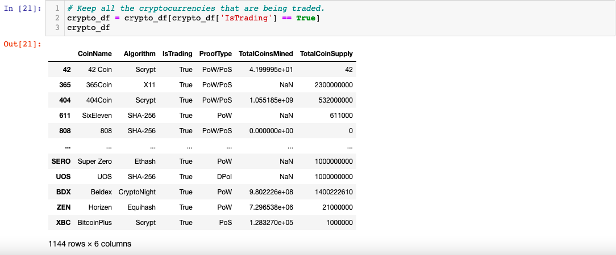Click the Algorithm column header
616x255 pixels.
point(139,54)
